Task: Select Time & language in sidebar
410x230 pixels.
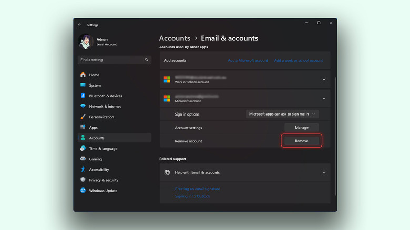Action: (103, 149)
